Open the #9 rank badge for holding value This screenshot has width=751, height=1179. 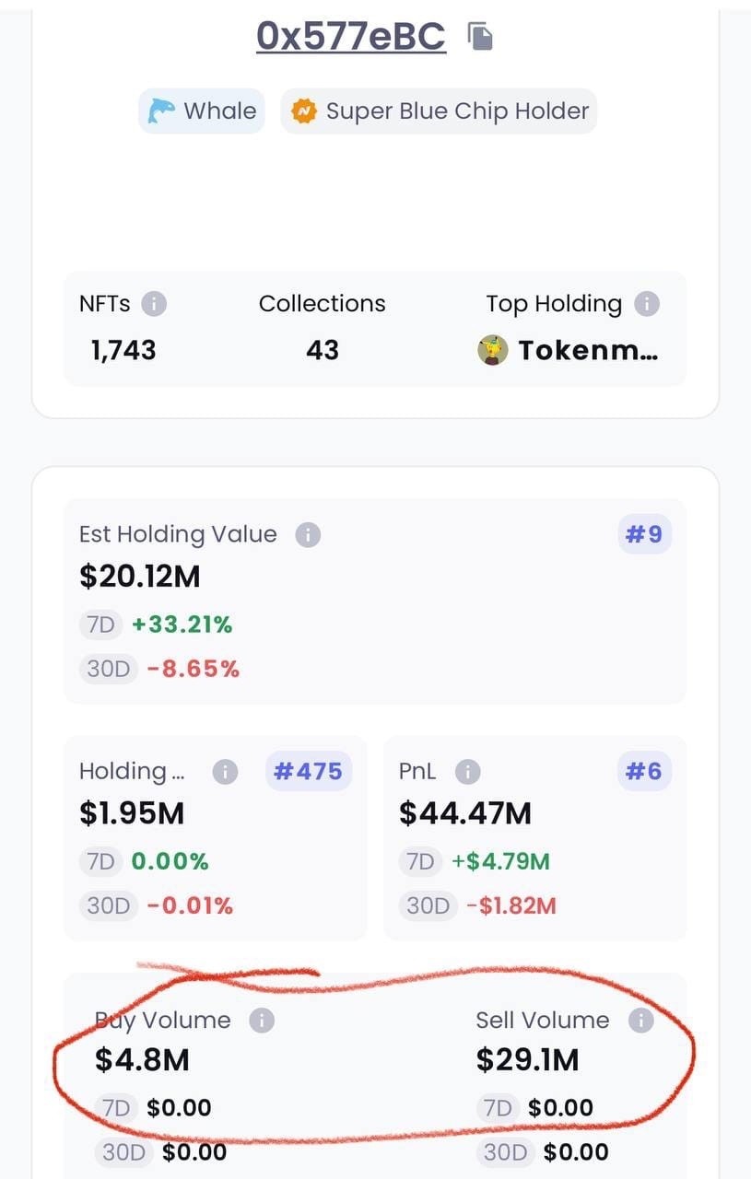pyautogui.click(x=644, y=534)
